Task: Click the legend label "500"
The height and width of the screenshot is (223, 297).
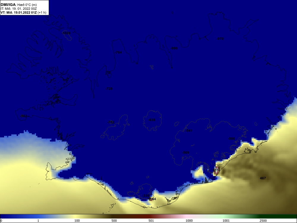Action: pos(114,221)
